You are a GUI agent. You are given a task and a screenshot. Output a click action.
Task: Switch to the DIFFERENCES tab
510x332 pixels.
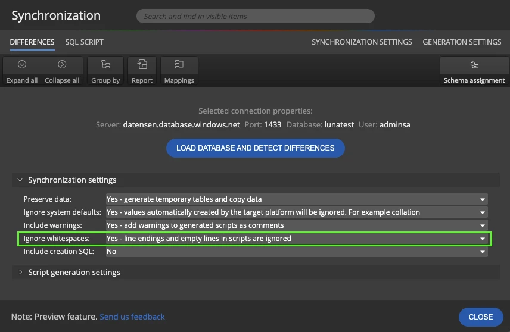pyautogui.click(x=32, y=42)
